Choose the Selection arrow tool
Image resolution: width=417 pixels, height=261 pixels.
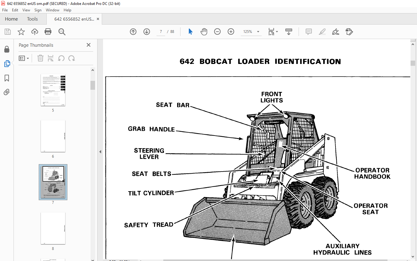[190, 32]
